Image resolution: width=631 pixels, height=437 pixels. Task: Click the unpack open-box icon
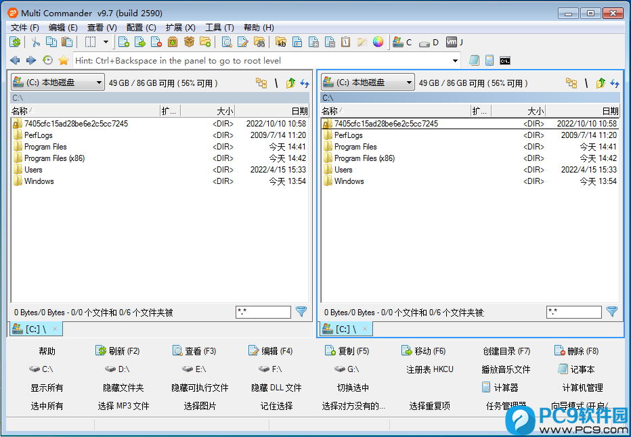click(189, 42)
